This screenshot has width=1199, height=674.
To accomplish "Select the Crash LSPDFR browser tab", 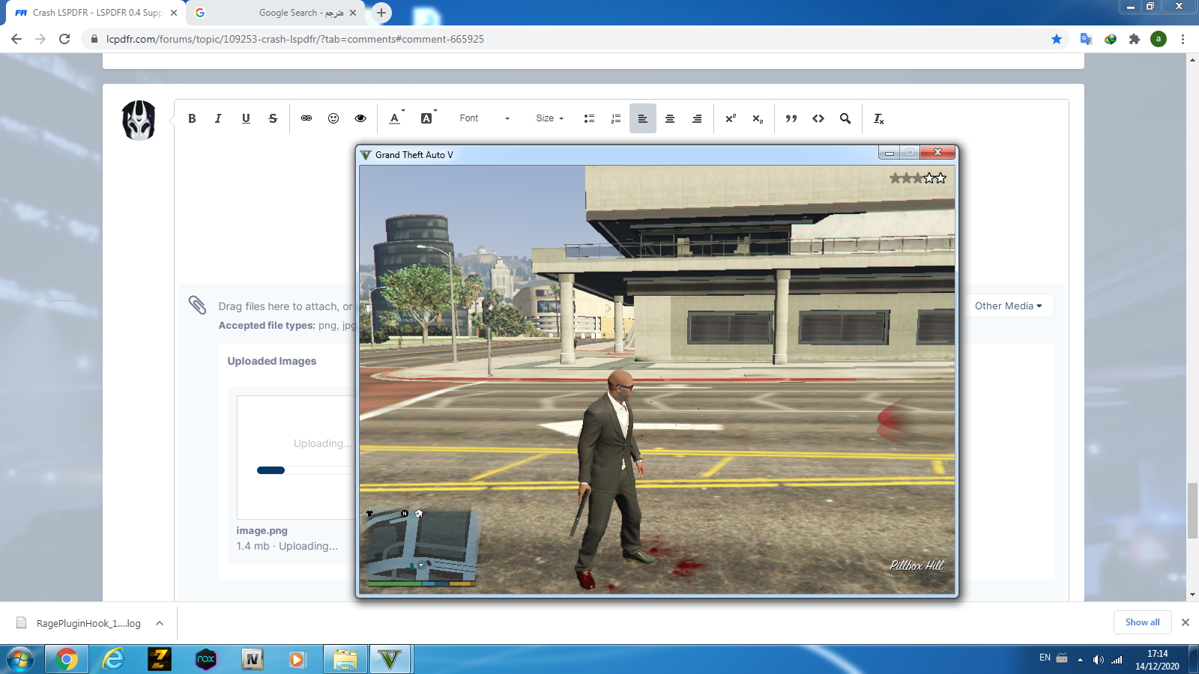I will point(96,13).
